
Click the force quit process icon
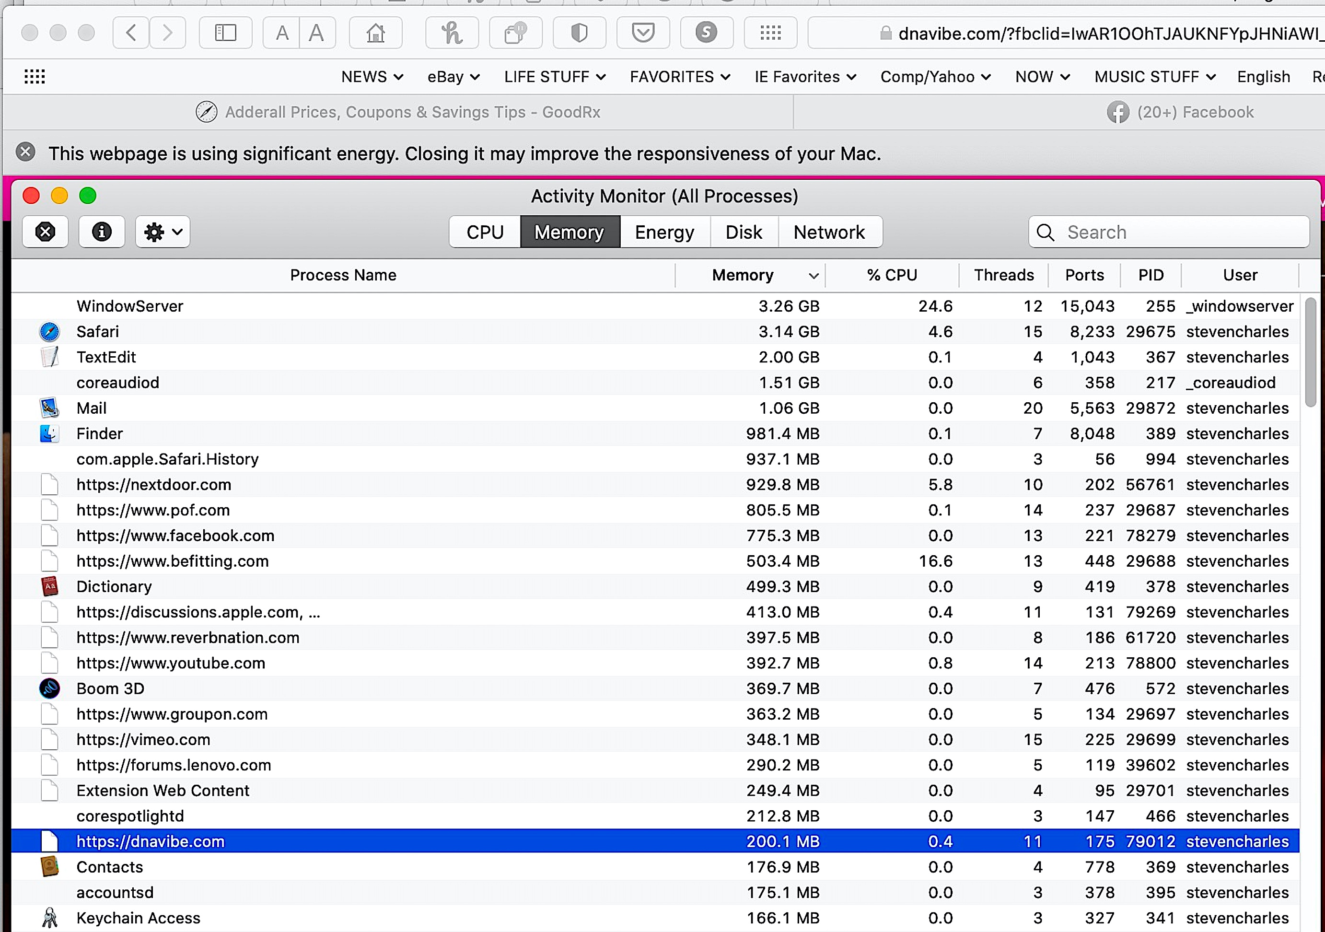coord(45,232)
